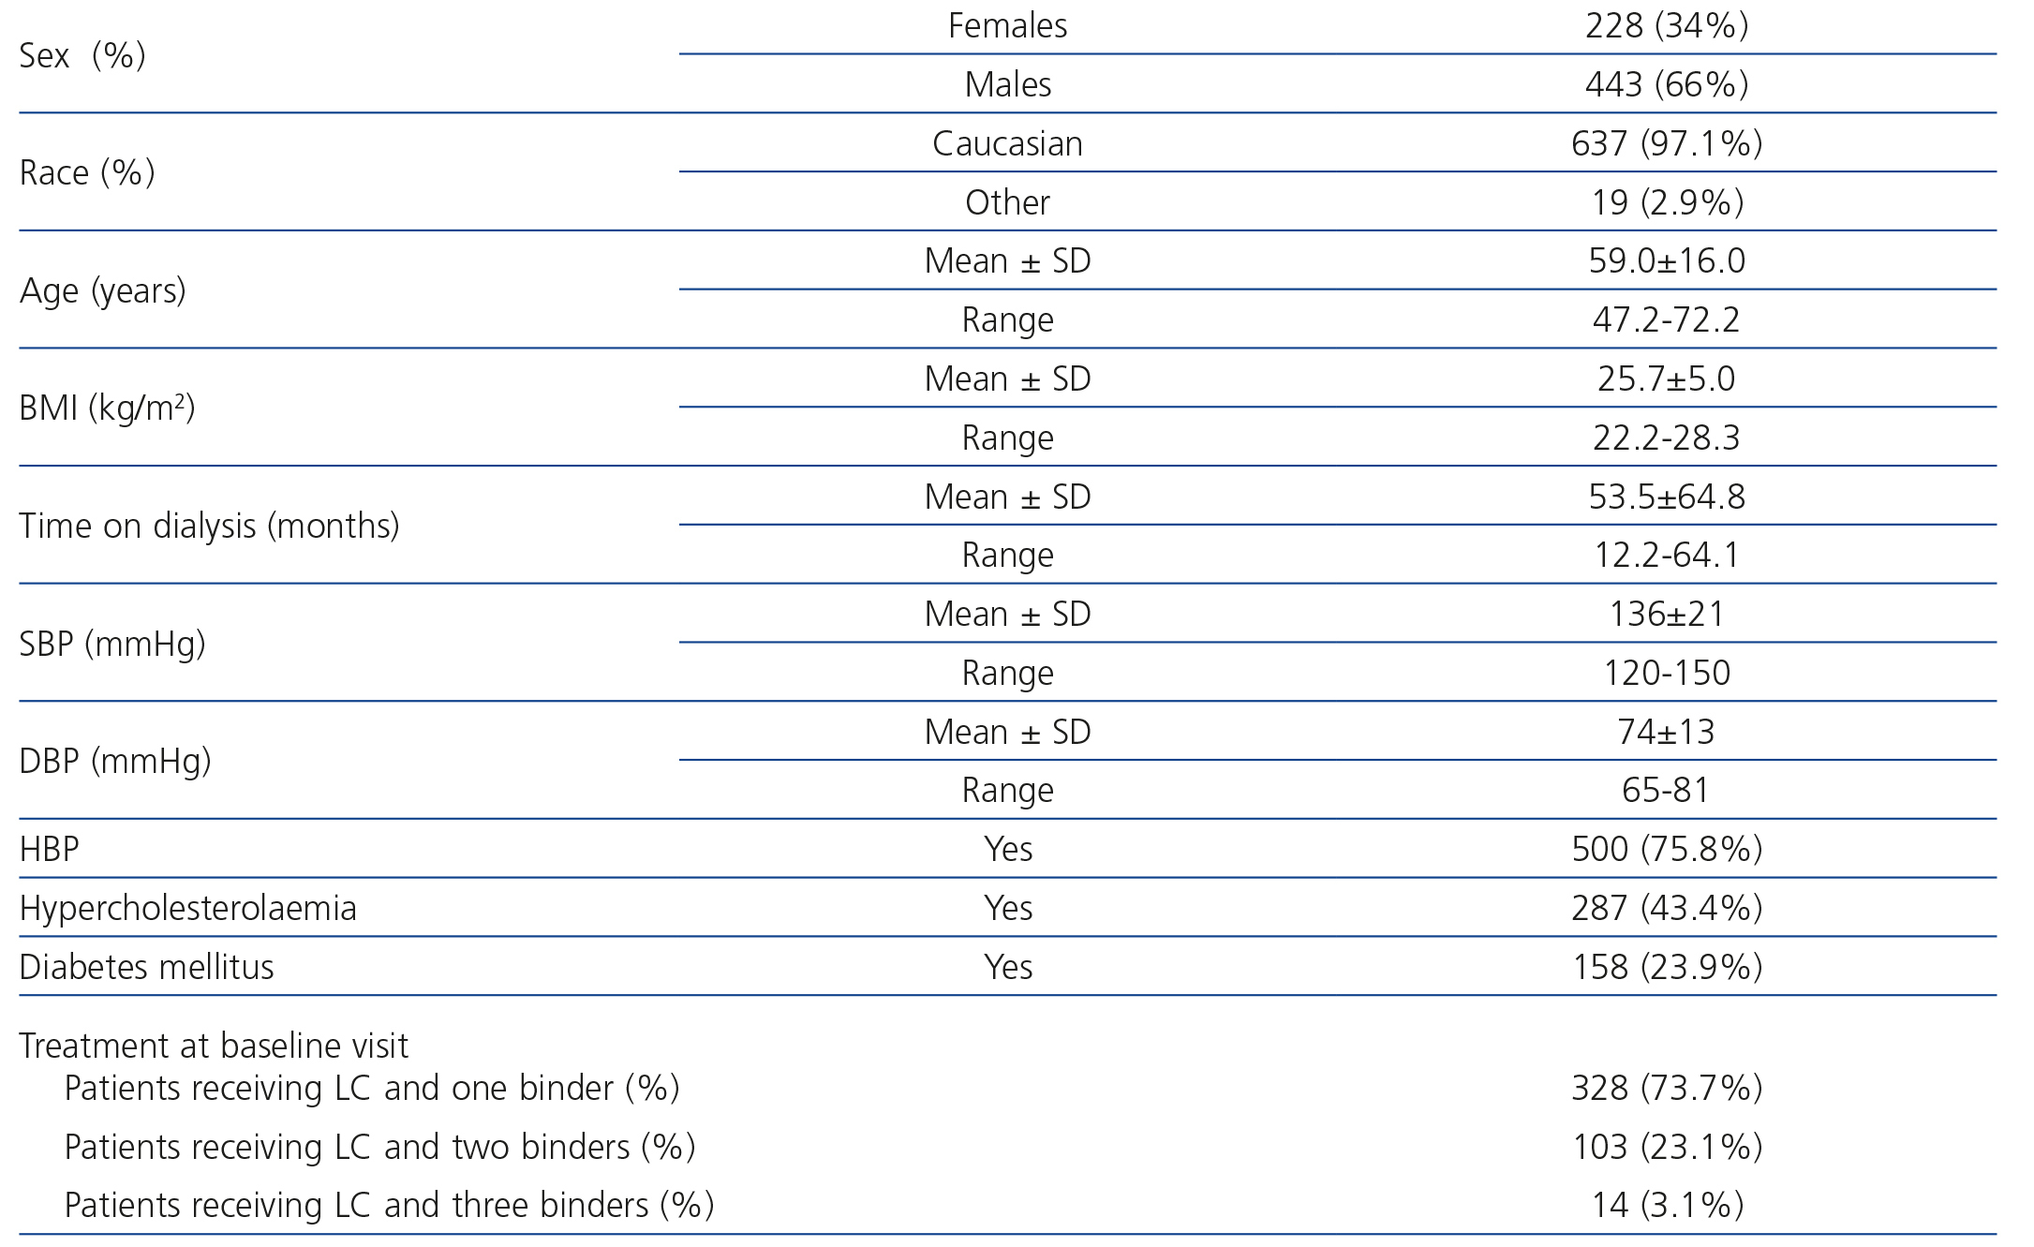The height and width of the screenshot is (1247, 2034).
Task: Select the LC and two binders row
Action: pyautogui.click(x=379, y=1148)
